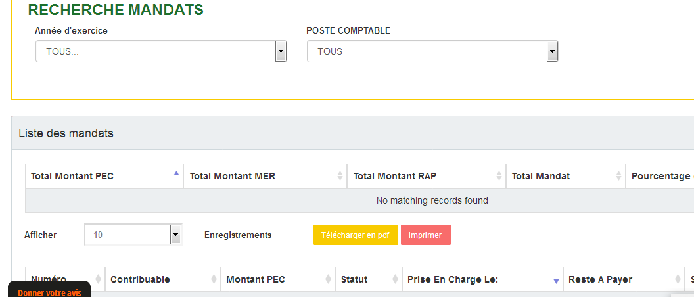Toggle sort on Total Mandat column

(618, 176)
